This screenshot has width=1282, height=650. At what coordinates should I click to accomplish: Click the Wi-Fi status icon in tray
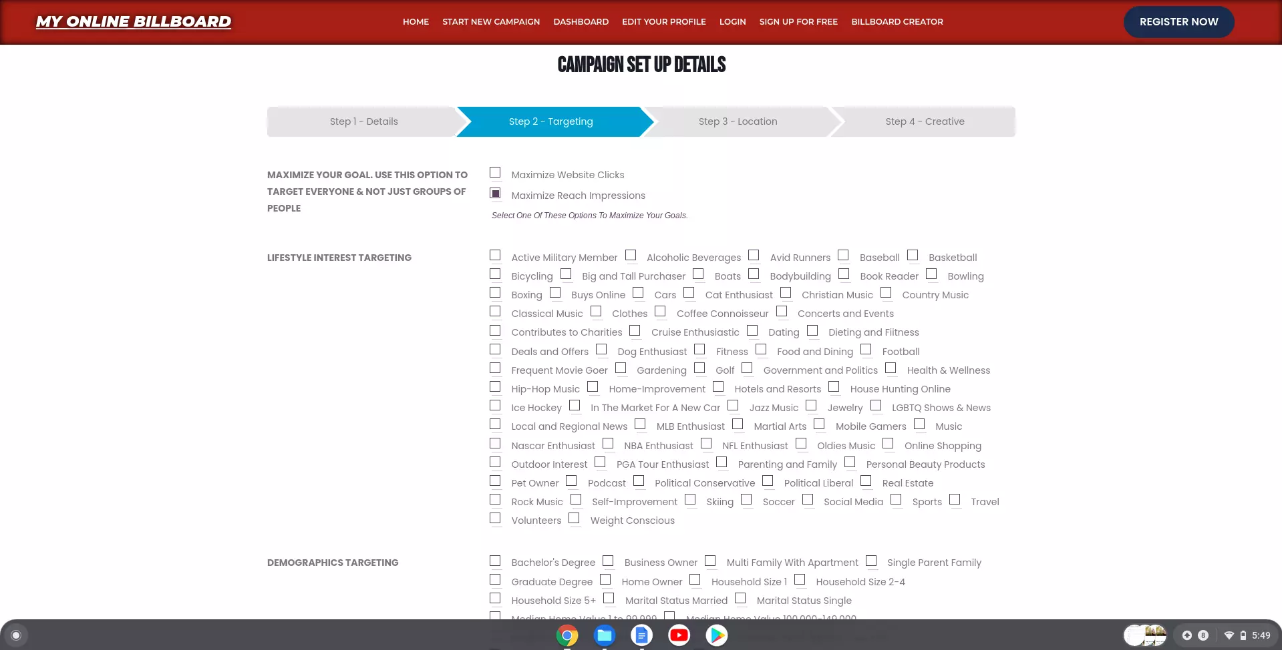pos(1229,635)
